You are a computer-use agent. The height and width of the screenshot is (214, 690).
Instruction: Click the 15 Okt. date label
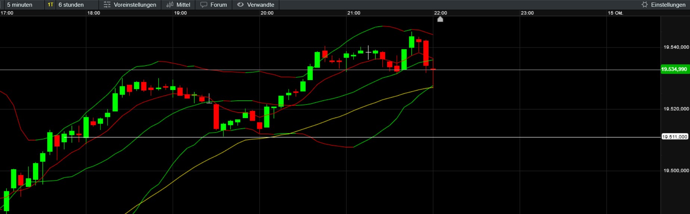[615, 13]
